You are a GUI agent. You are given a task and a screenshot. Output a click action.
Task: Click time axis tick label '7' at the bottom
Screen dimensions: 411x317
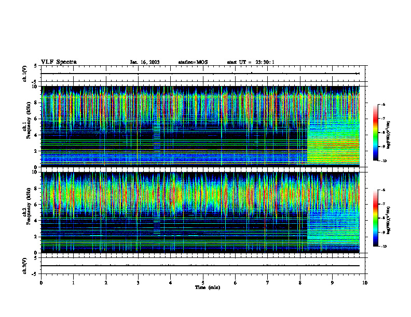[268, 283]
